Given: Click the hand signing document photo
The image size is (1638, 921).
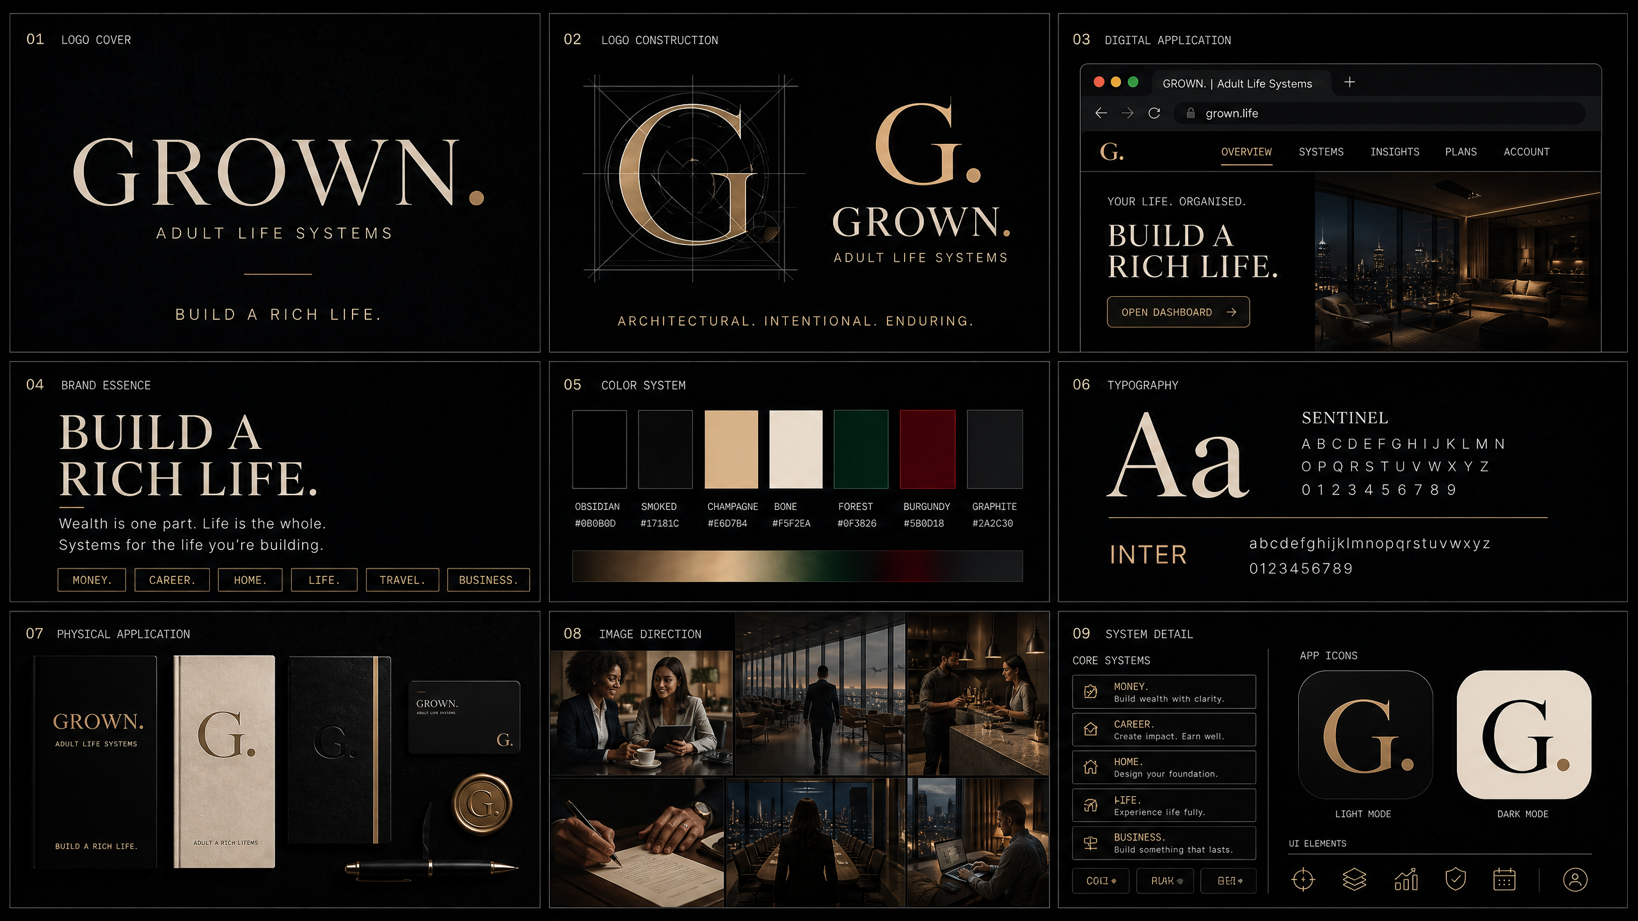Looking at the screenshot, I should point(637,842).
